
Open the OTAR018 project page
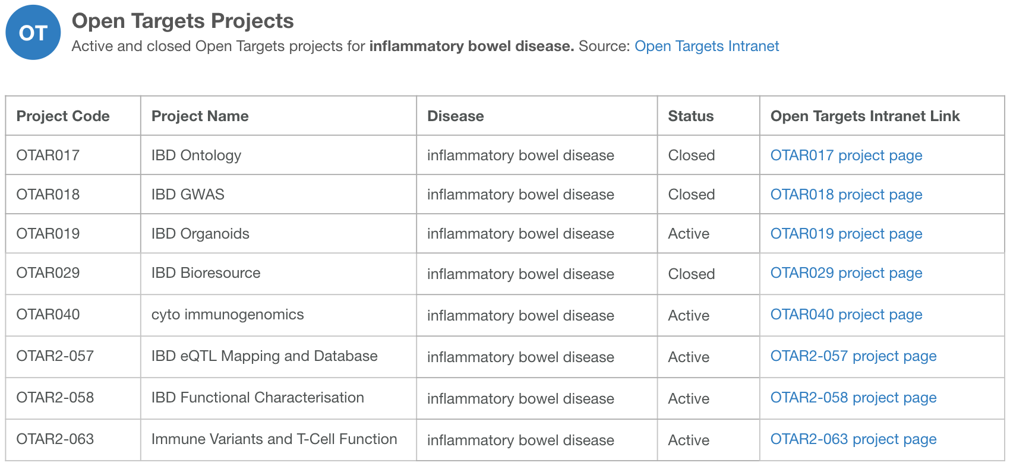pyautogui.click(x=846, y=195)
